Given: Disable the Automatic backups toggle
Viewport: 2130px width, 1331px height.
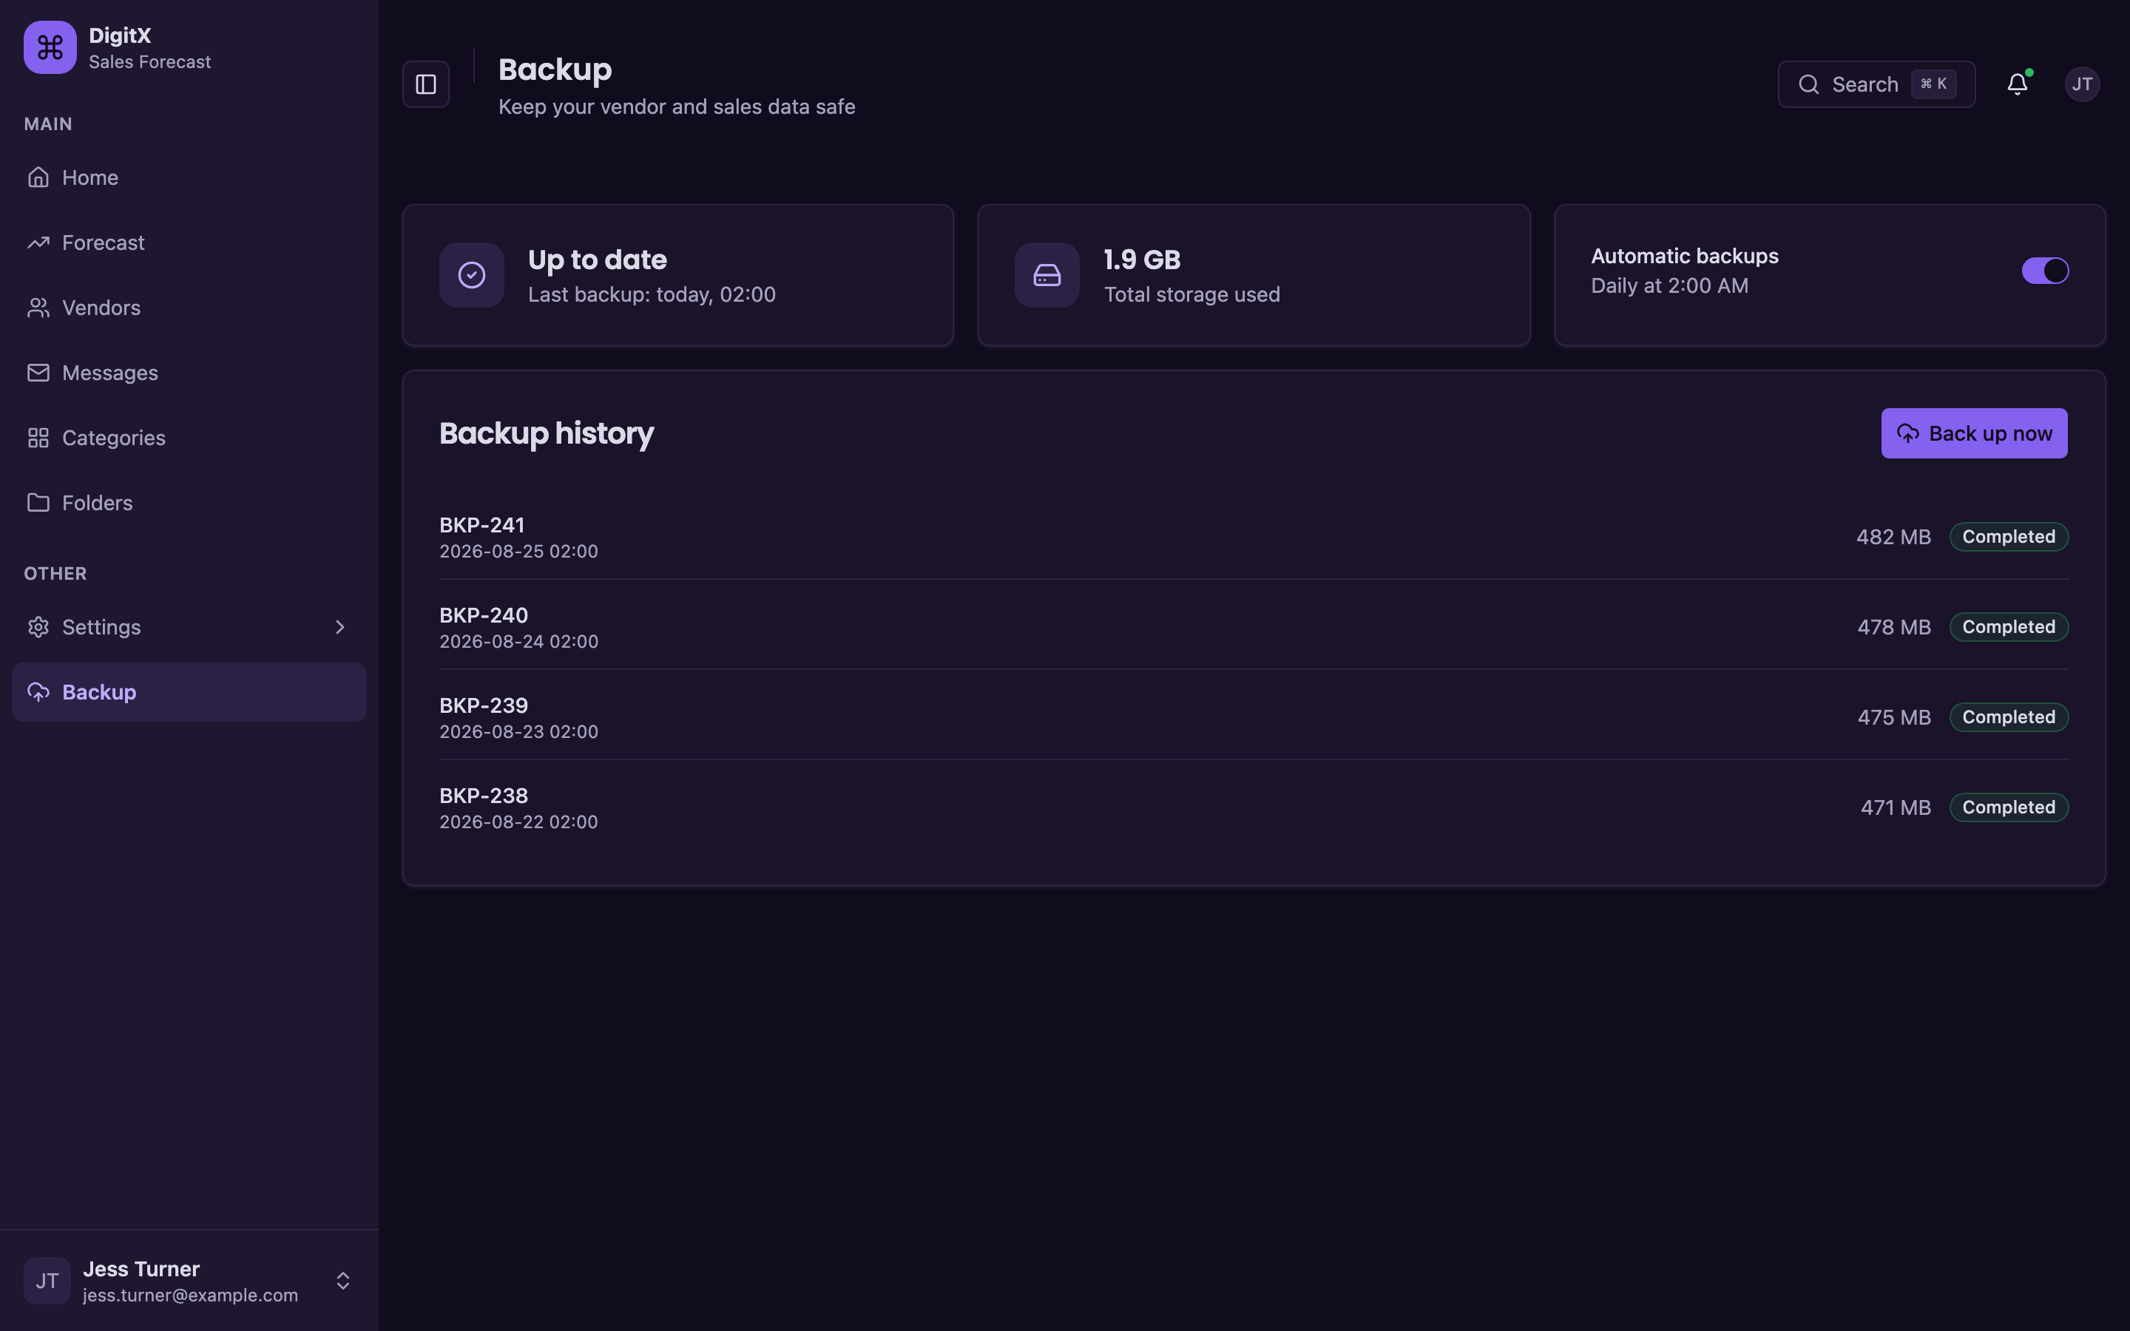Looking at the screenshot, I should click(2045, 271).
